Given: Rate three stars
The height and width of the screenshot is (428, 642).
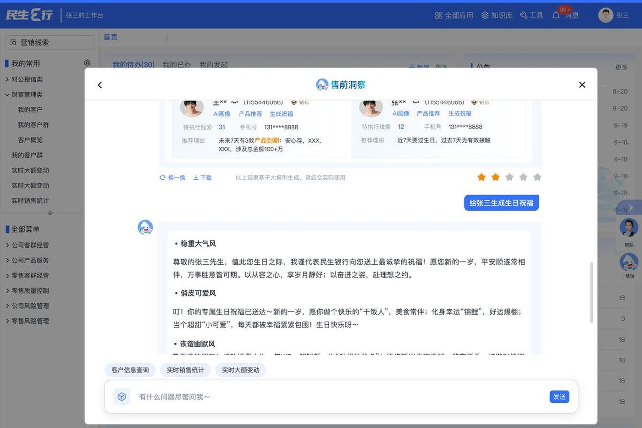Looking at the screenshot, I should 509,177.
